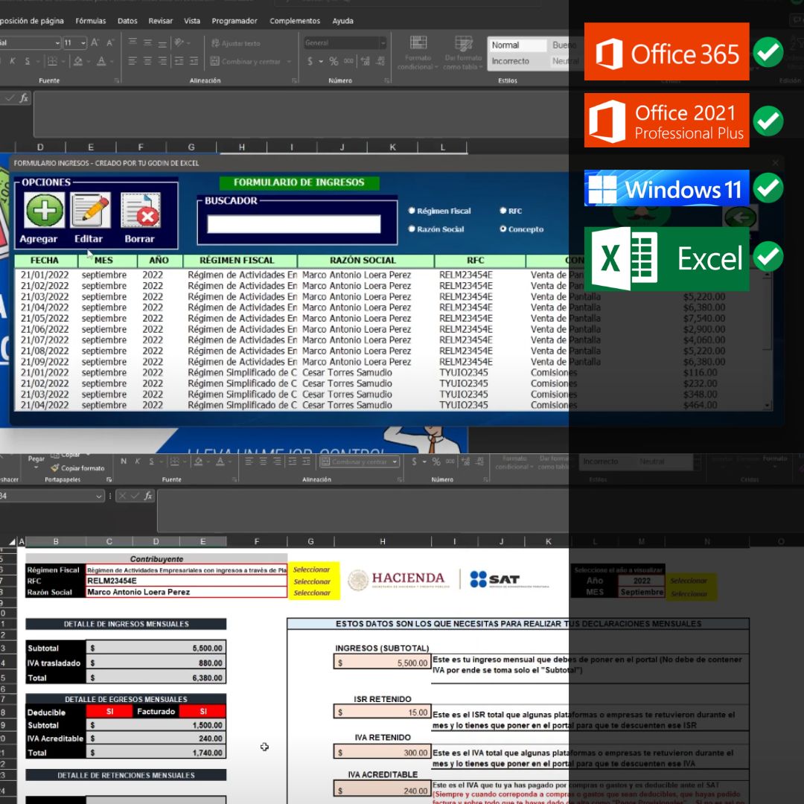804x804 pixels.
Task: Click Copiar formato in the lower ribbon
Action: tap(78, 468)
